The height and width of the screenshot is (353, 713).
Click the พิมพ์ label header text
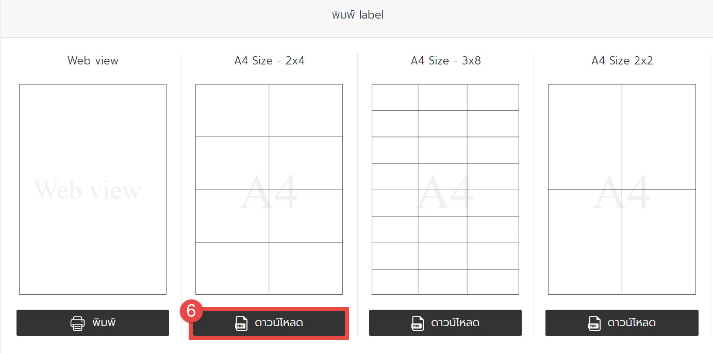[x=357, y=15]
